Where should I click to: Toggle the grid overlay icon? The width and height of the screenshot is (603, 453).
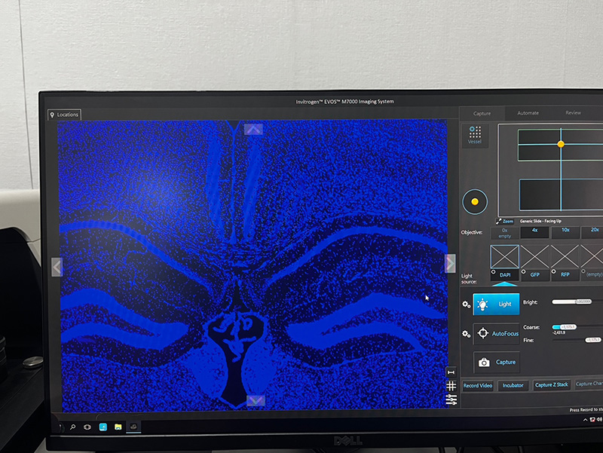451,385
